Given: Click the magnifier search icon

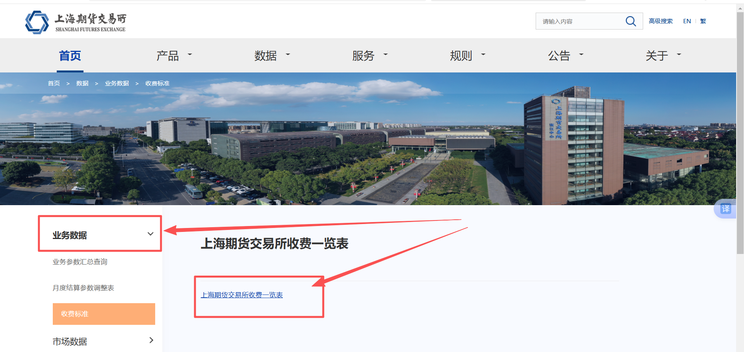Looking at the screenshot, I should 631,21.
